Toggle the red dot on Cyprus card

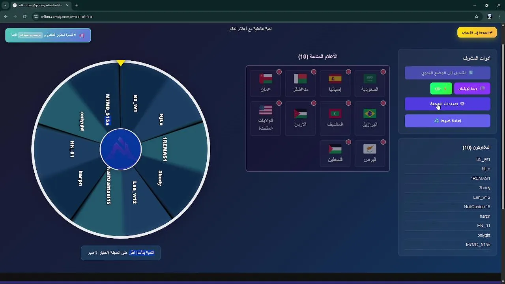(x=383, y=142)
